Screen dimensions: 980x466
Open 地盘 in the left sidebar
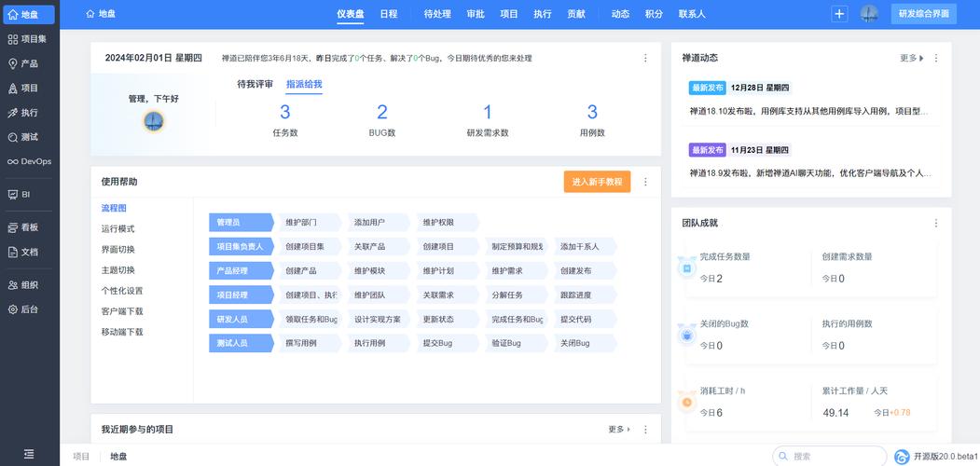click(29, 14)
